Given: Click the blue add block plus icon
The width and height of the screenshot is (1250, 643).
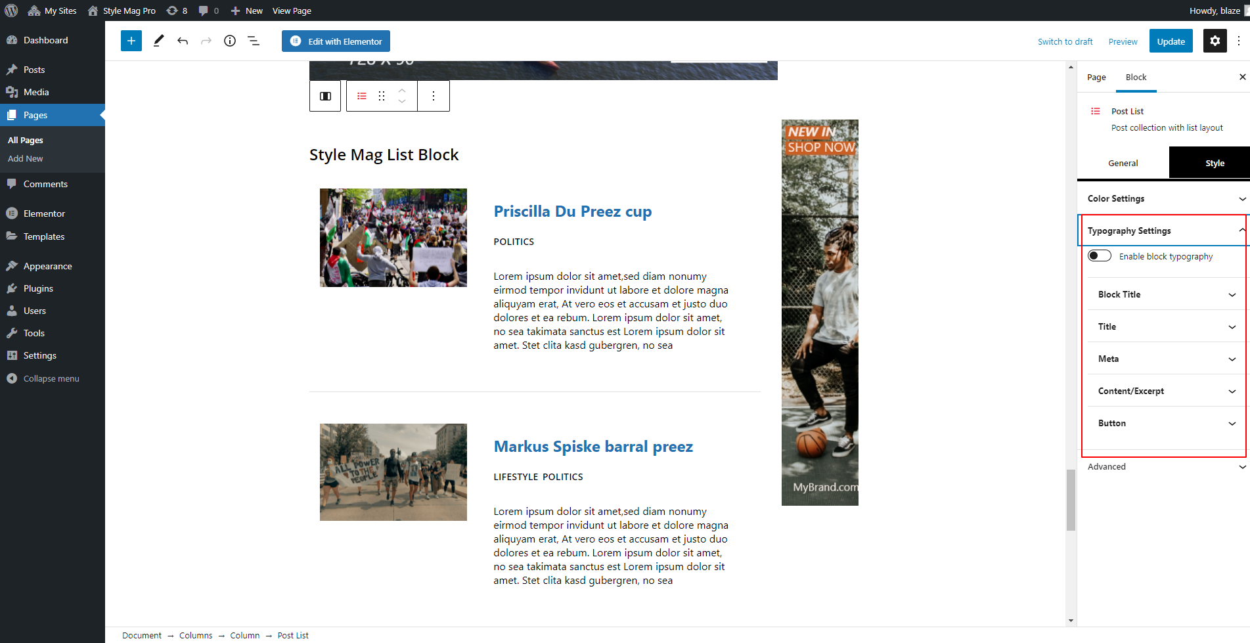Looking at the screenshot, I should [x=131, y=41].
